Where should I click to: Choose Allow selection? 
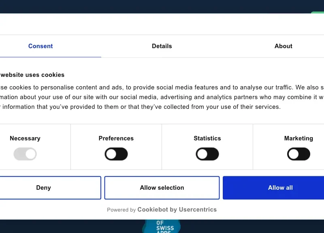(162, 188)
